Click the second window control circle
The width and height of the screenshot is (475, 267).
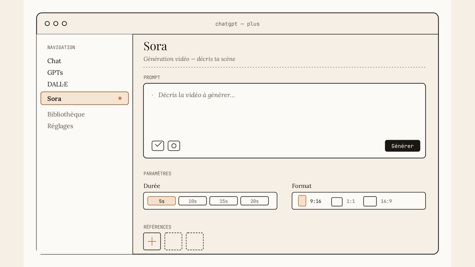coord(56,24)
